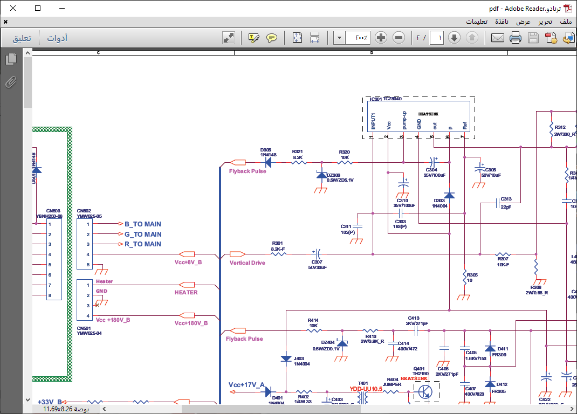Open the أدوات (Tools) pane

[57, 38]
